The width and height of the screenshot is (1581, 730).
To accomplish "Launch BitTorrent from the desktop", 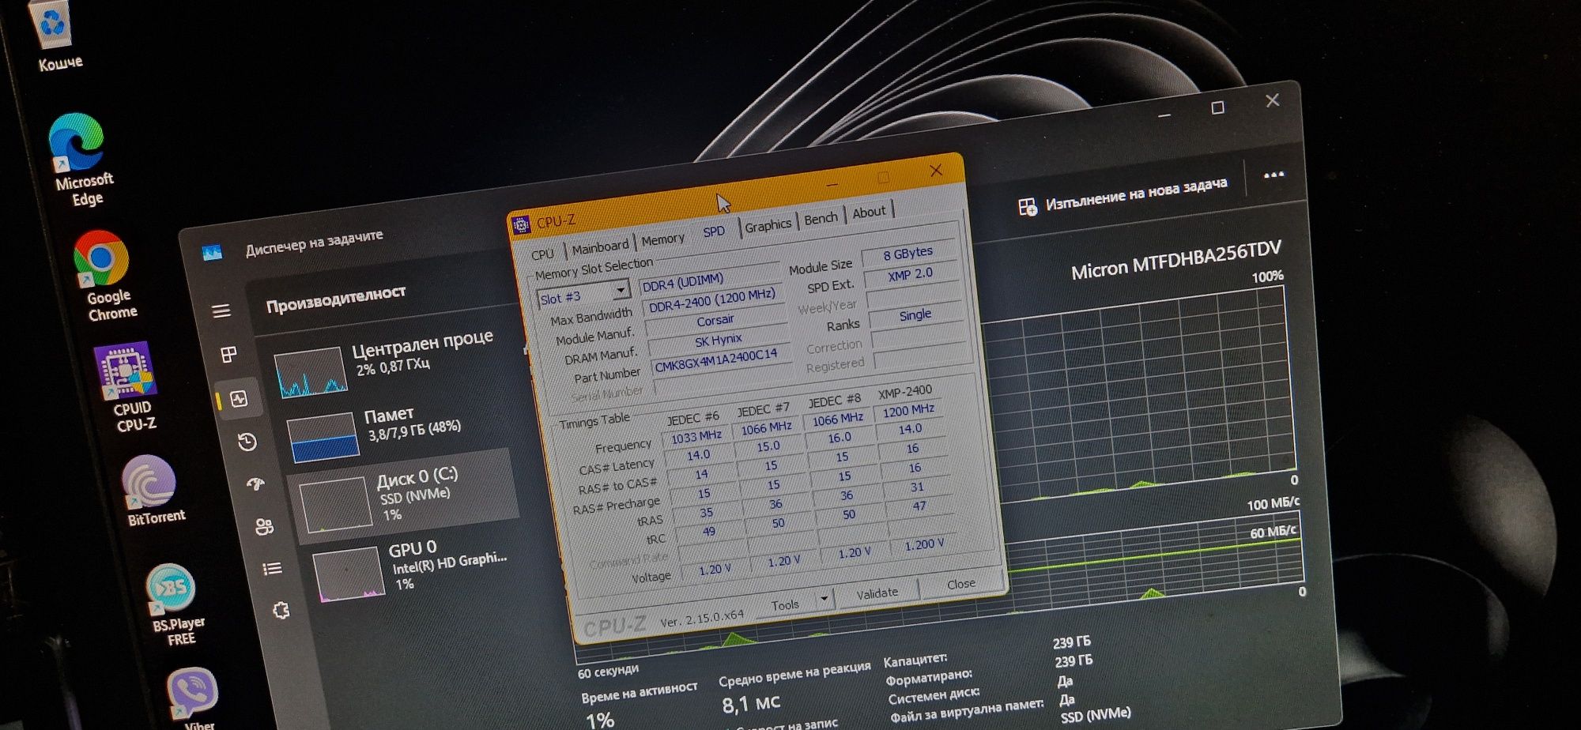I will click(x=152, y=490).
